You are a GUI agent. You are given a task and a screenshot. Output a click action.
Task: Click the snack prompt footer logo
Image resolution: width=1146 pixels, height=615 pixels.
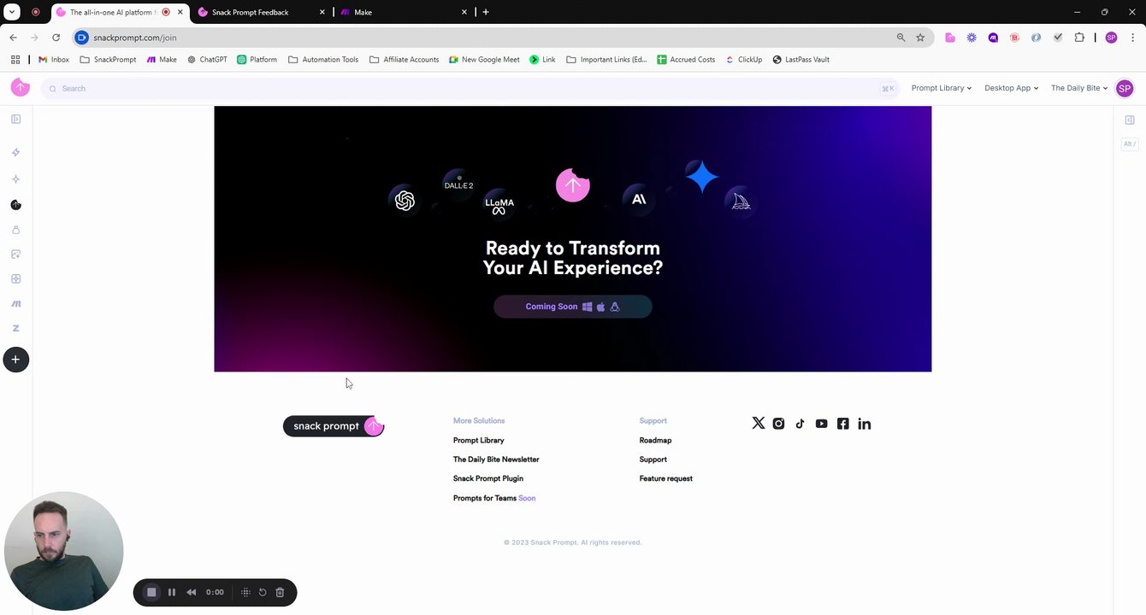[x=334, y=426]
